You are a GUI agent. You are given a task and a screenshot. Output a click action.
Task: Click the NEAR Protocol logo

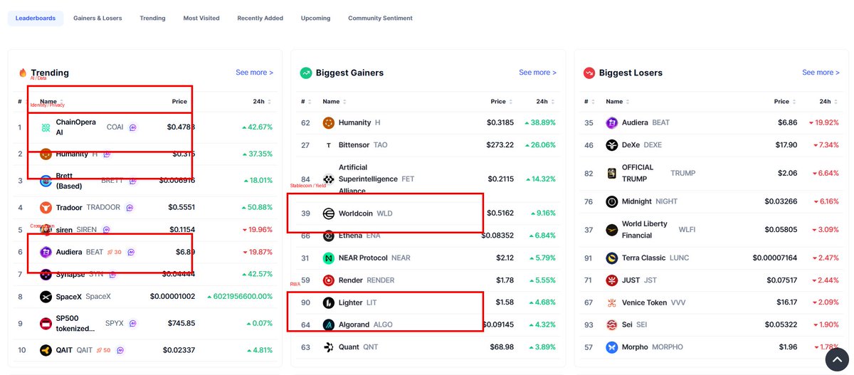(x=329, y=258)
